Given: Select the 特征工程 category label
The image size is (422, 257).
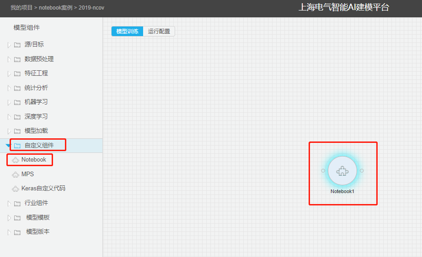Looking at the screenshot, I should click(x=36, y=73).
